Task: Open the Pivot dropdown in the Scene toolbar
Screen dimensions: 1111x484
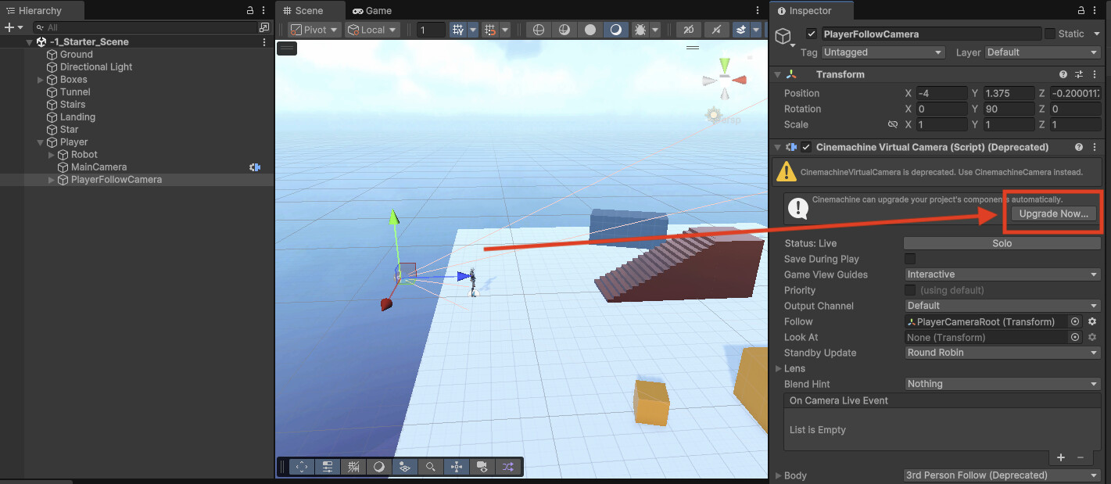Action: click(x=313, y=29)
